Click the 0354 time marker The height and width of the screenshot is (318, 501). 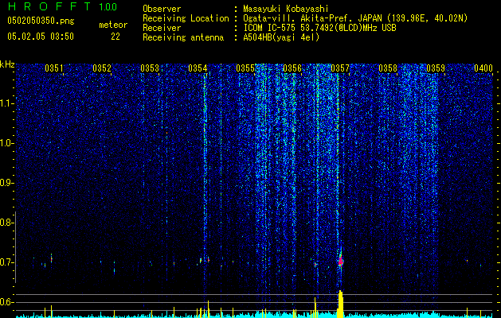pos(198,68)
